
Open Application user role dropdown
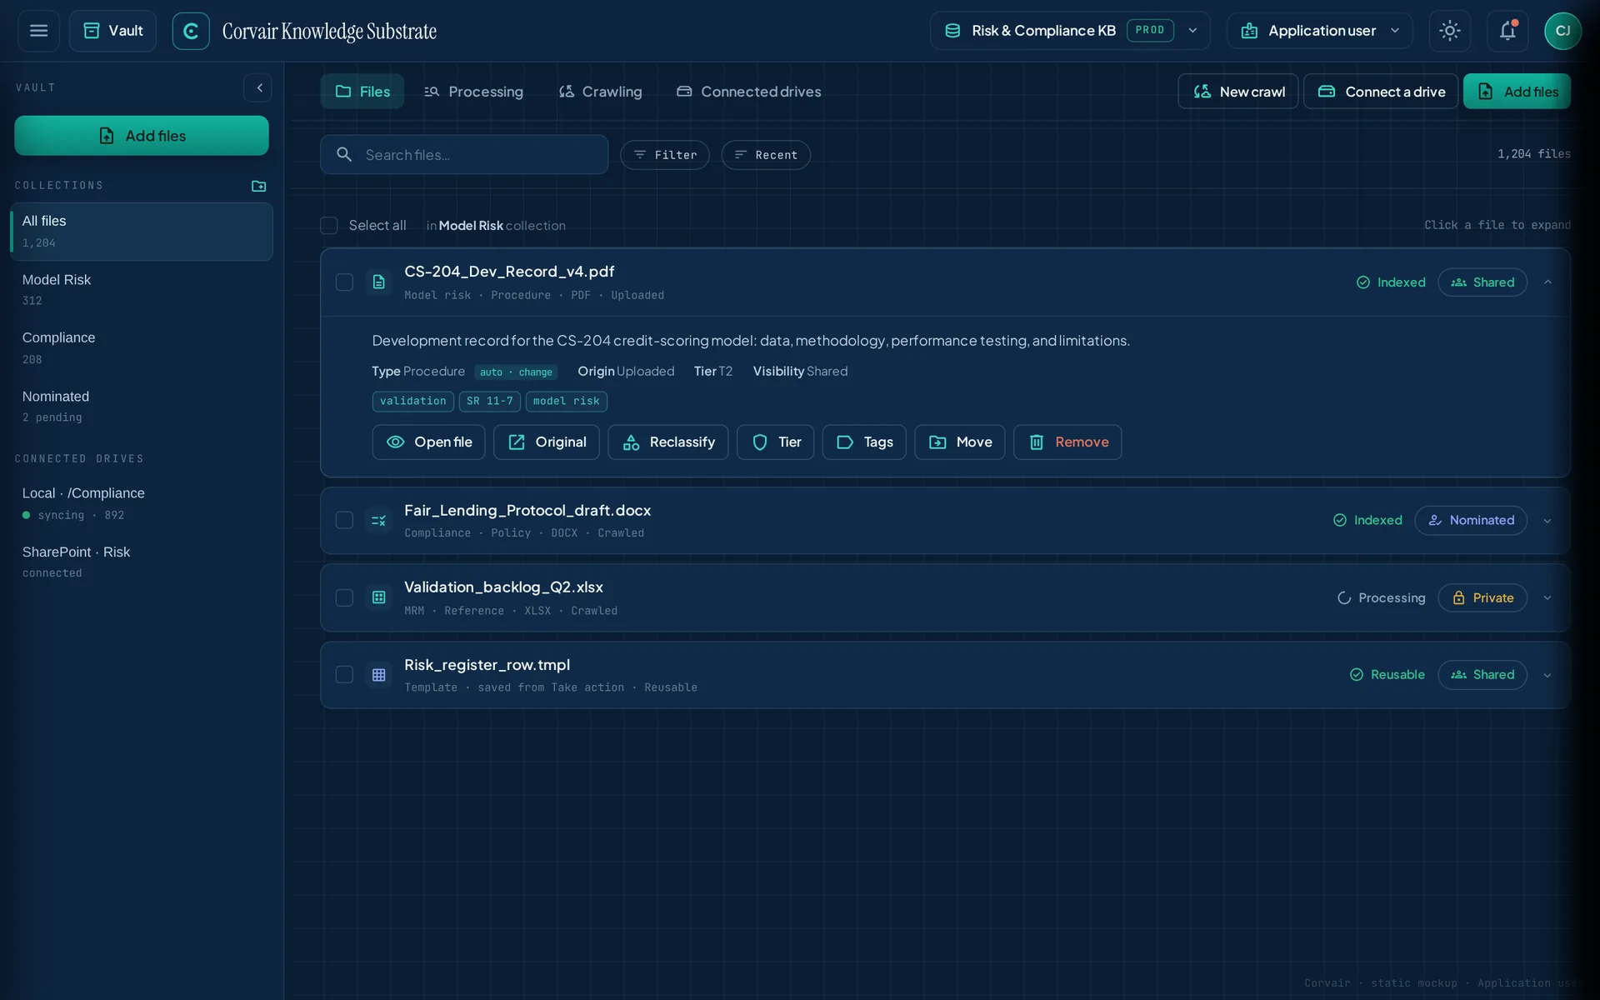pyautogui.click(x=1319, y=31)
